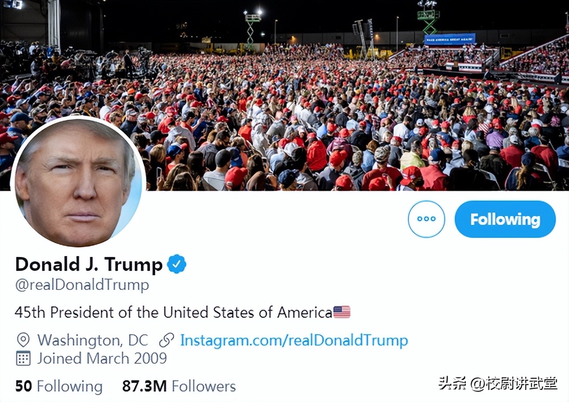
Task: View the 87.3M Followers list
Action: pyautogui.click(x=179, y=386)
